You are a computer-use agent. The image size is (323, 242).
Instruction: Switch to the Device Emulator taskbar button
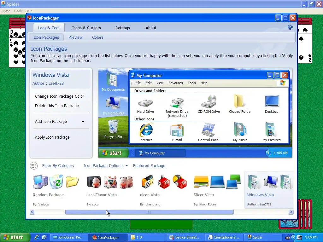[x=185, y=237]
